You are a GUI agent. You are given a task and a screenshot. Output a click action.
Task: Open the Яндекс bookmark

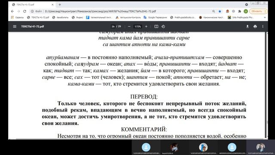[77, 17]
